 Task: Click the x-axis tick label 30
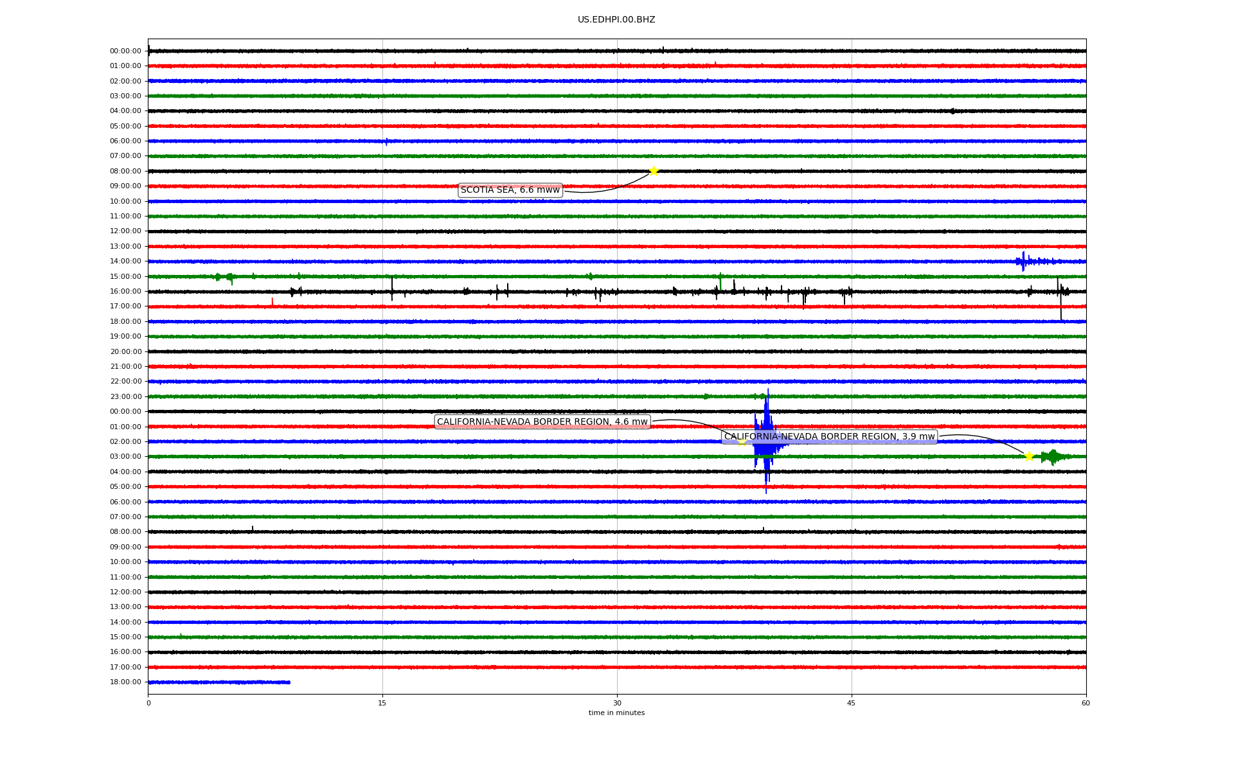(617, 703)
